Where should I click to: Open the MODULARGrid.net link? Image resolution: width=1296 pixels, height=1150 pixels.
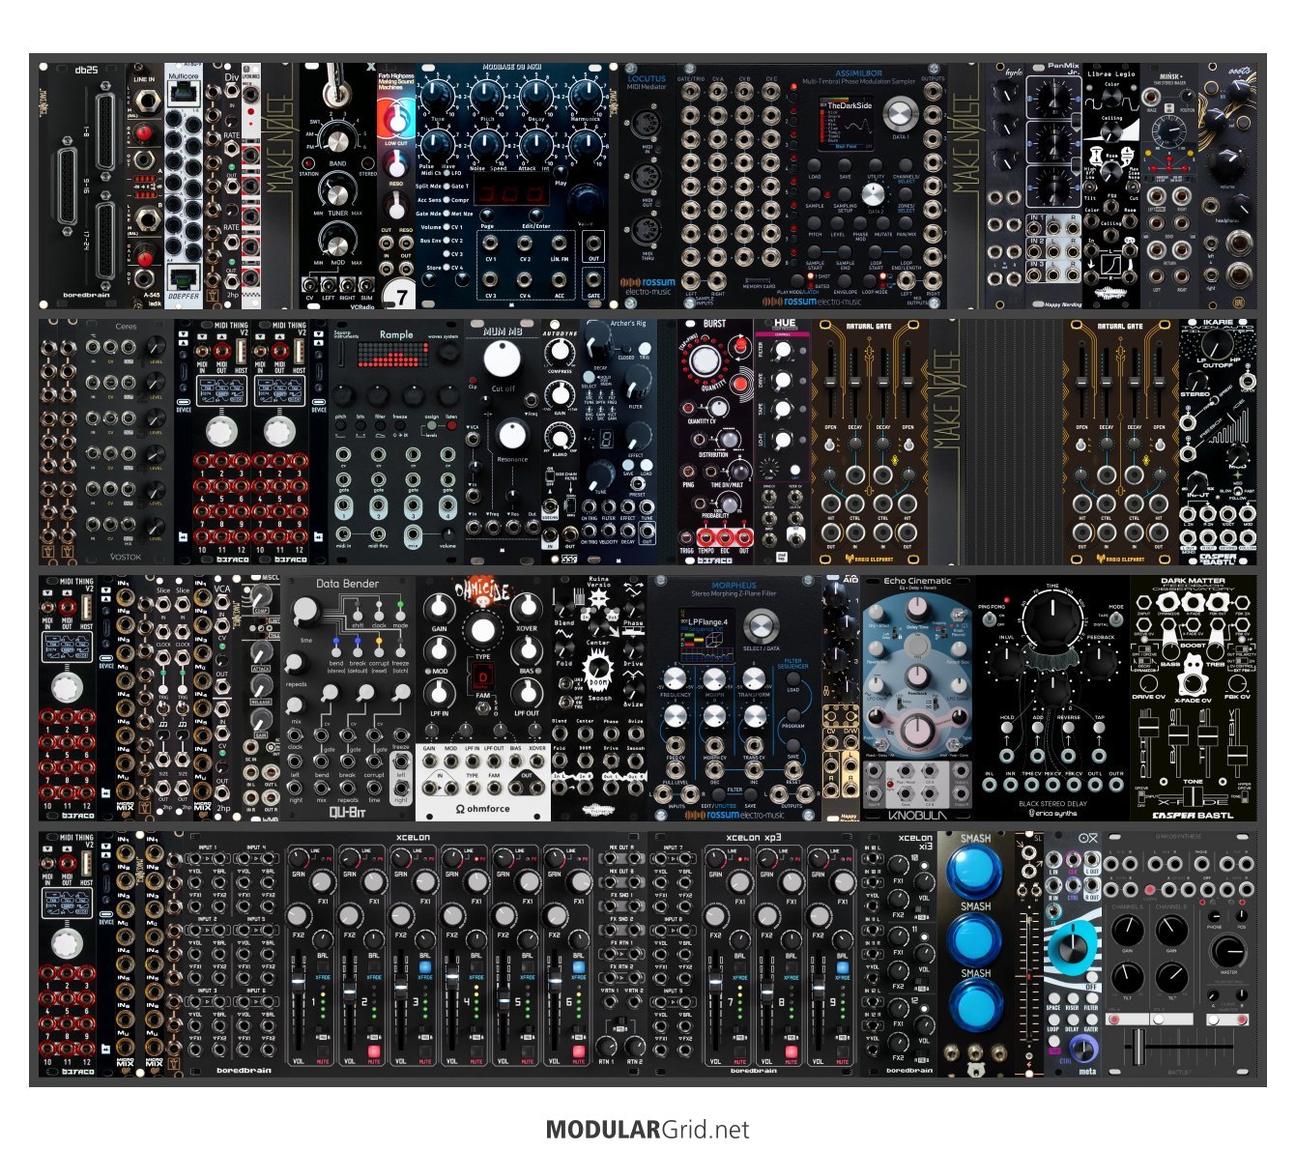tap(648, 1129)
